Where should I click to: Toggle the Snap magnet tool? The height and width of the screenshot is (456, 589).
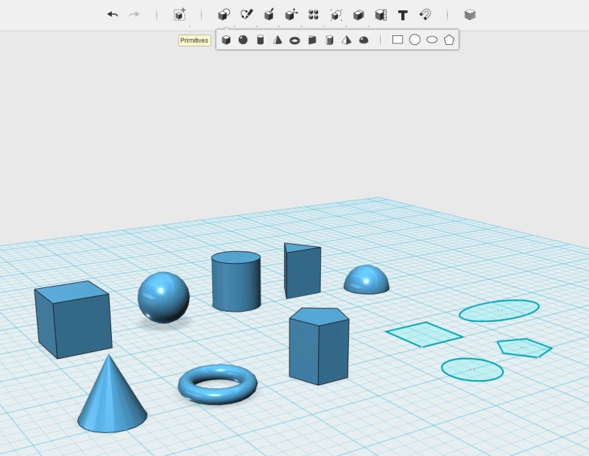coord(426,15)
